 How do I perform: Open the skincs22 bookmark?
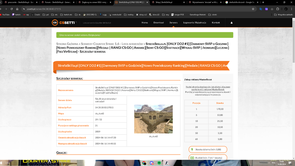[x=154, y=15]
